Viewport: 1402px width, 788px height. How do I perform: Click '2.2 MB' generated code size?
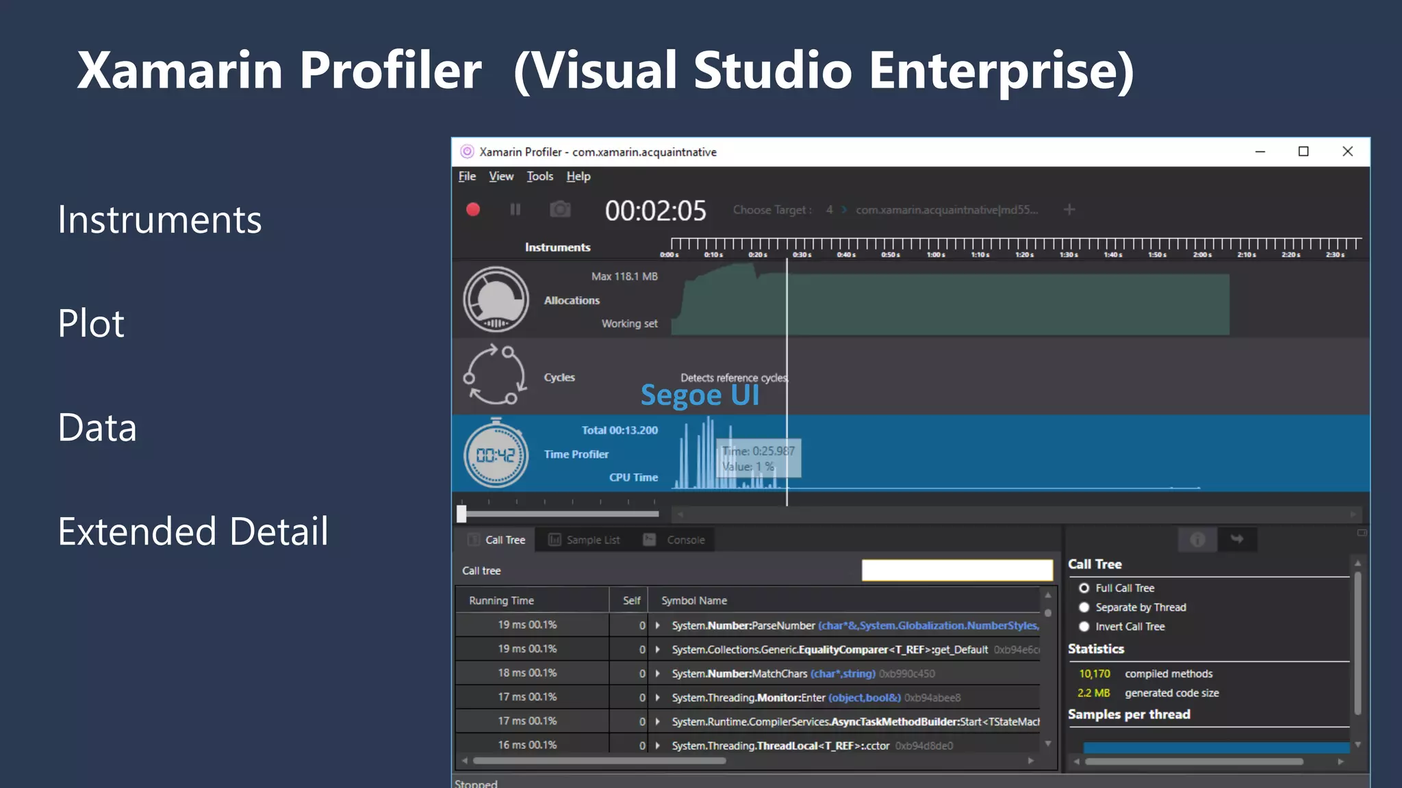(1093, 693)
